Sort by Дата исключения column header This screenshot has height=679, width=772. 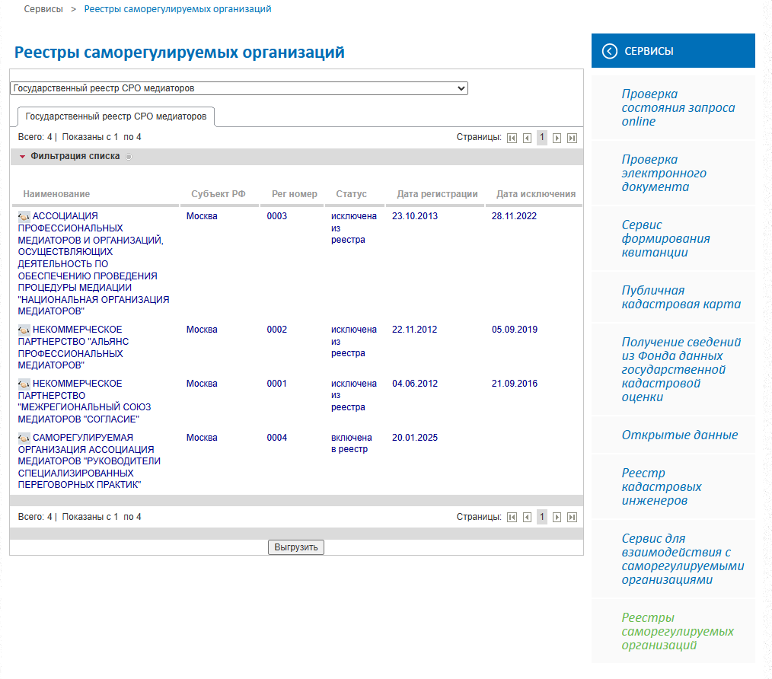(x=536, y=194)
